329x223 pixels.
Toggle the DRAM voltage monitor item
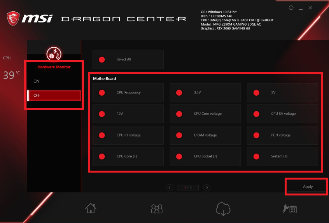179,135
